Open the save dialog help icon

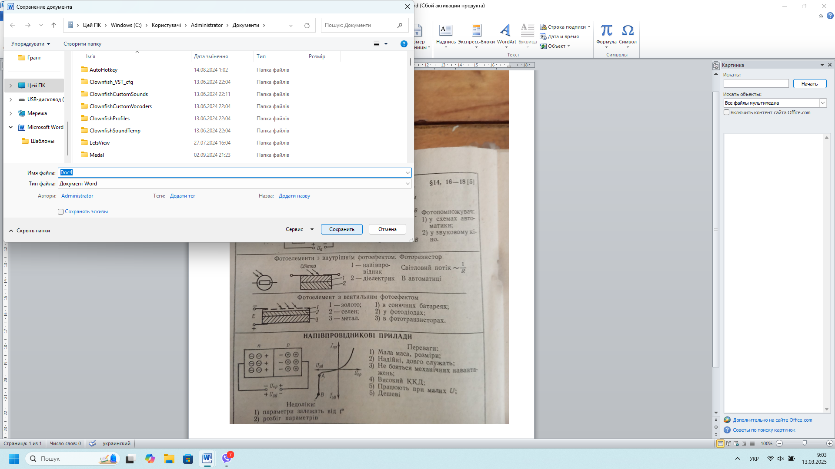click(x=404, y=44)
